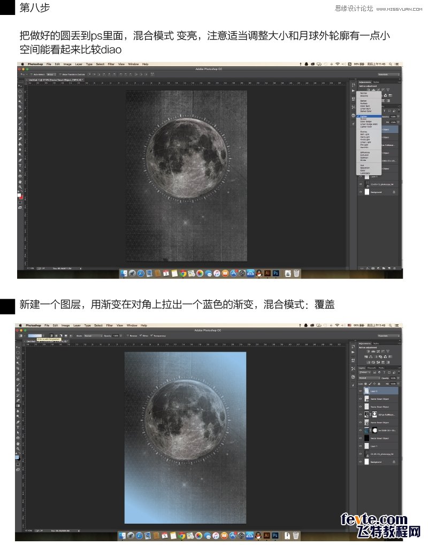
Task: Add Curves adjustment in lower Adjustments panel
Action: 378,352
